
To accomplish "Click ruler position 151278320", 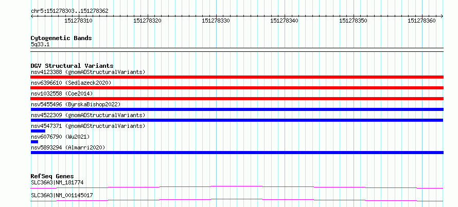I will tap(147, 21).
